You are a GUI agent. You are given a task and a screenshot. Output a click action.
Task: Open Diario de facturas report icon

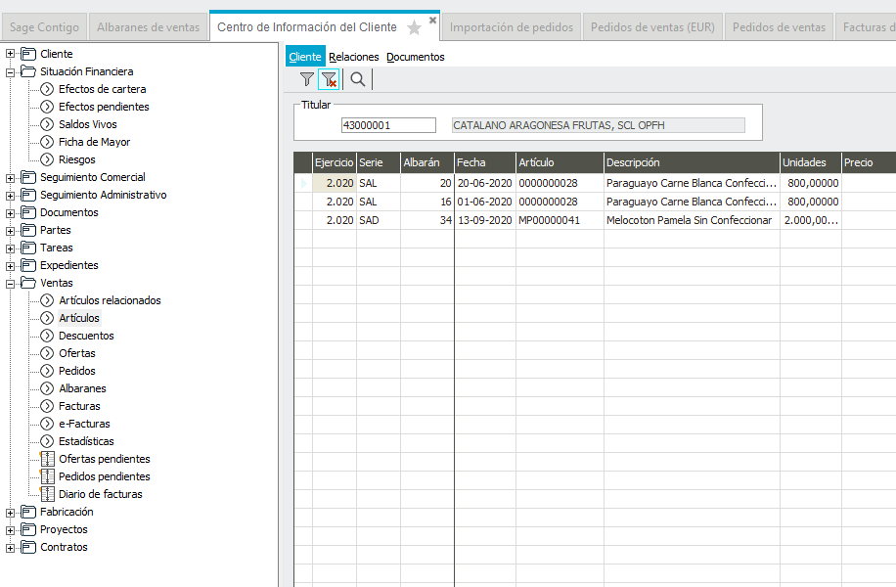click(47, 494)
